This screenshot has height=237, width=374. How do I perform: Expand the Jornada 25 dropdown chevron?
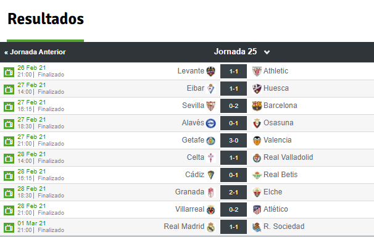[267, 52]
